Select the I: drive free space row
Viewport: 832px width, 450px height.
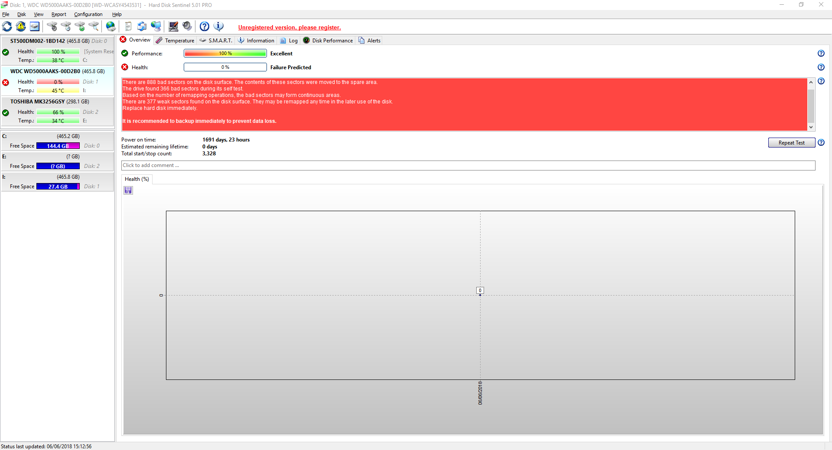pos(57,182)
